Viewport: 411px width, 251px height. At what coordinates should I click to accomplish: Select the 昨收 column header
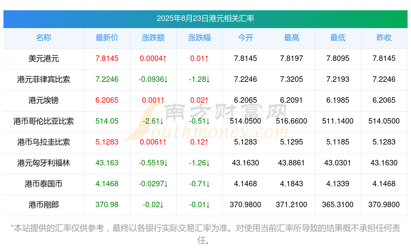[384, 38]
